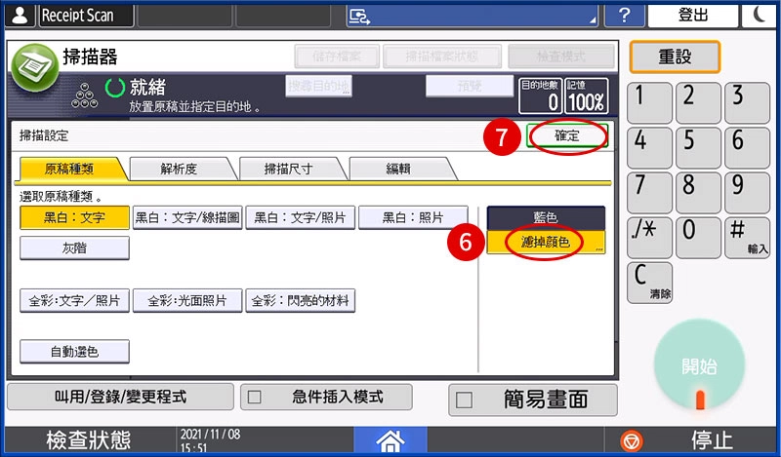Tap the home icon in bottom bar
The width and height of the screenshot is (781, 457).
click(390, 440)
